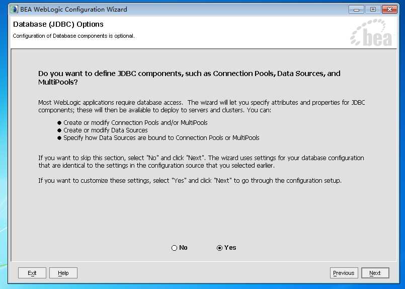405x289 pixels.
Task: Click the "Do you want to define JDBC components" question
Action: click(x=189, y=78)
